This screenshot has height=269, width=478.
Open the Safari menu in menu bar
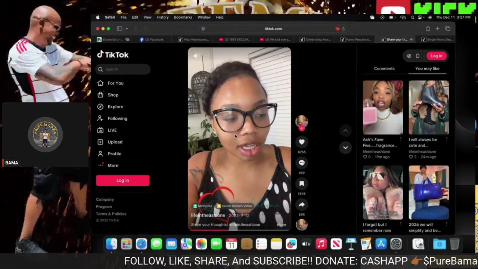[x=110, y=17]
